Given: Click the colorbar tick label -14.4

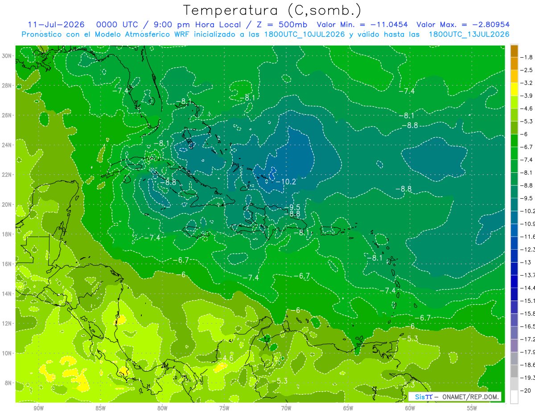Looking at the screenshot, I should (x=527, y=288).
